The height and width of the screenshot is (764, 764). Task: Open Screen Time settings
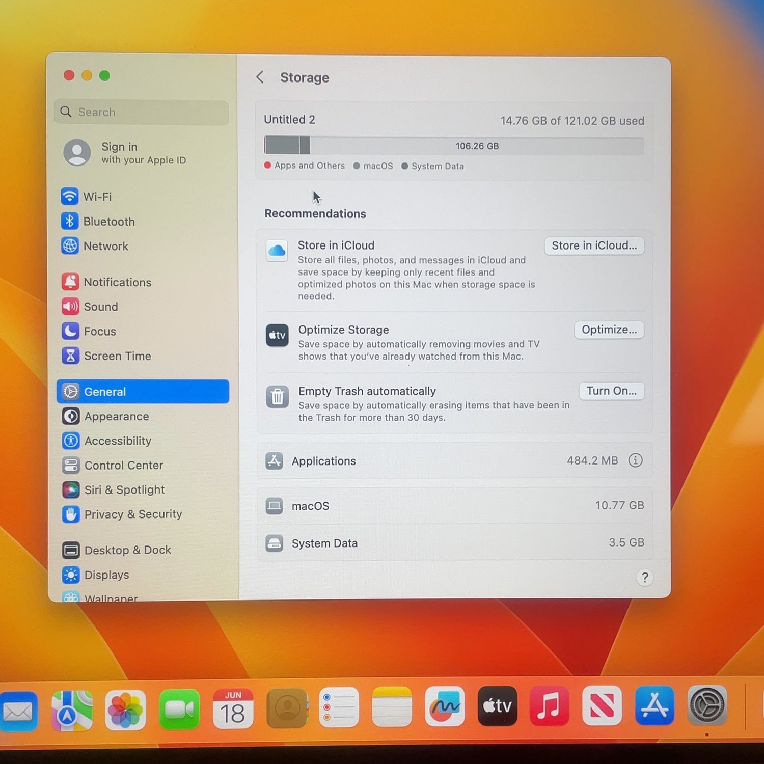[x=143, y=356]
